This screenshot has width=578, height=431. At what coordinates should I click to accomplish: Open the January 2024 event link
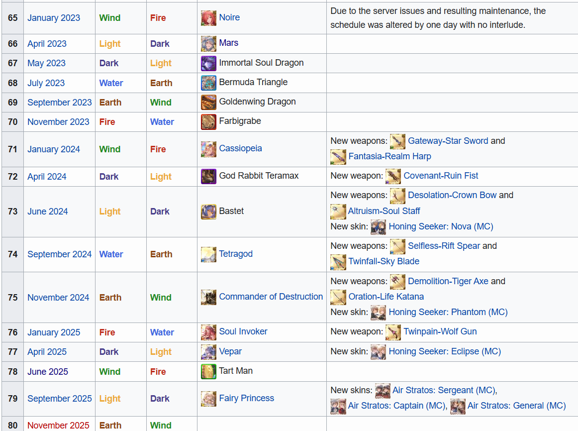click(54, 149)
